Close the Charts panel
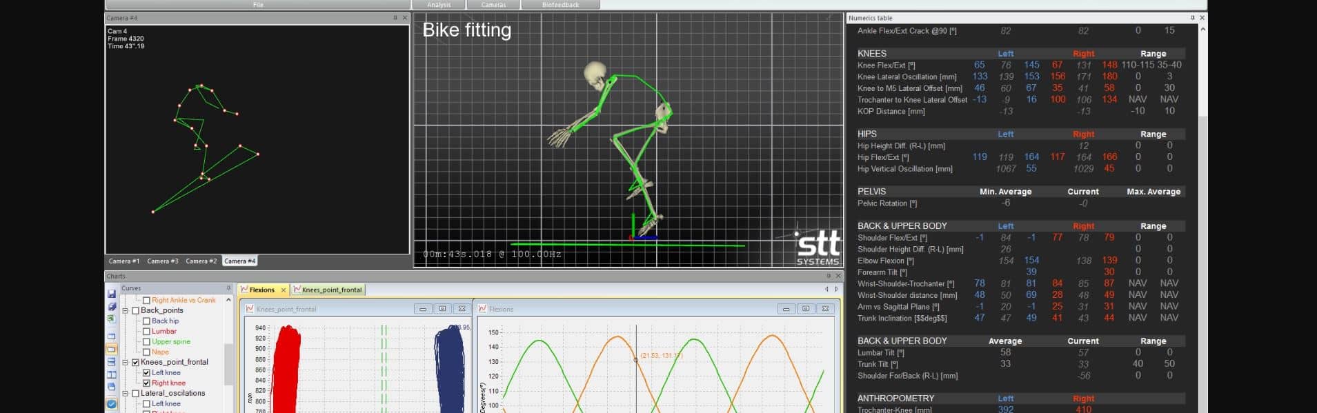 [838, 276]
